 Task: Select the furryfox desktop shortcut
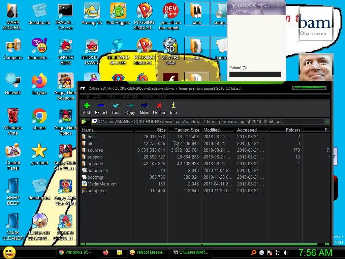click(x=39, y=84)
